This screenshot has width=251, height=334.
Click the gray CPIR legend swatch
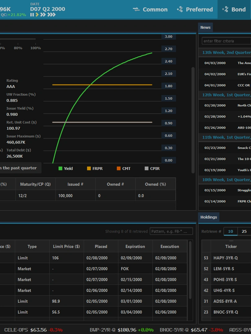[147, 168]
